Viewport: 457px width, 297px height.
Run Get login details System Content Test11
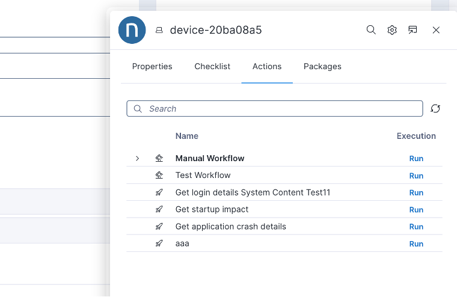tap(416, 192)
